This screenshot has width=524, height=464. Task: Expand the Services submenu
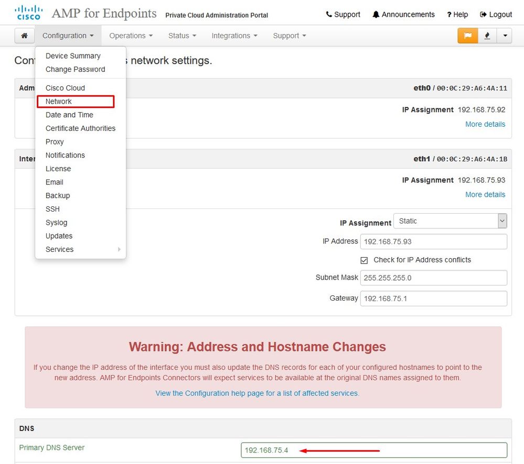pyautogui.click(x=81, y=249)
